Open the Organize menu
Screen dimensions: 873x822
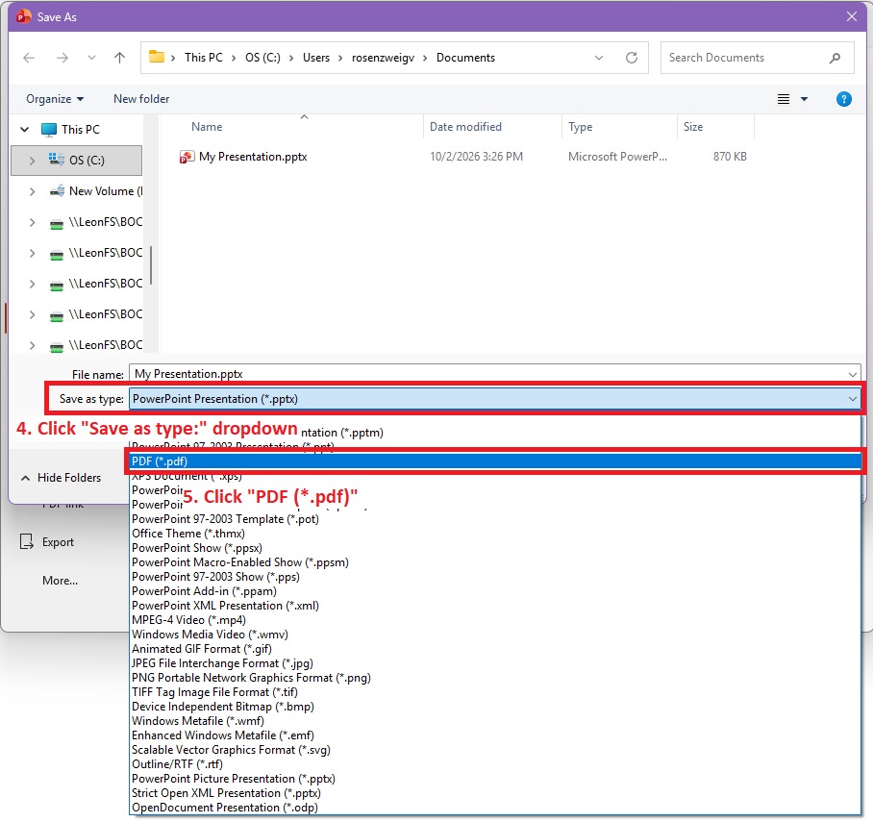[x=55, y=99]
